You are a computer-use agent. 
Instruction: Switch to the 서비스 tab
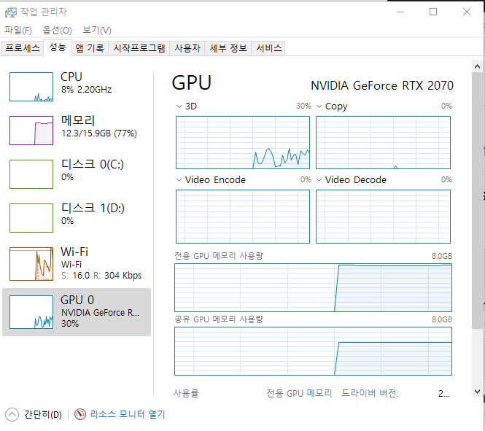[269, 48]
